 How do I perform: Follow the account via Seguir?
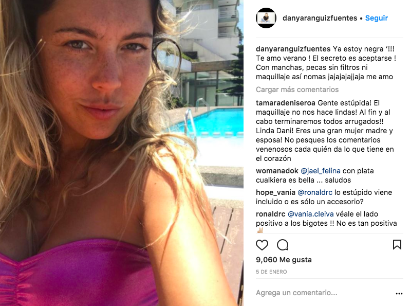(x=376, y=18)
